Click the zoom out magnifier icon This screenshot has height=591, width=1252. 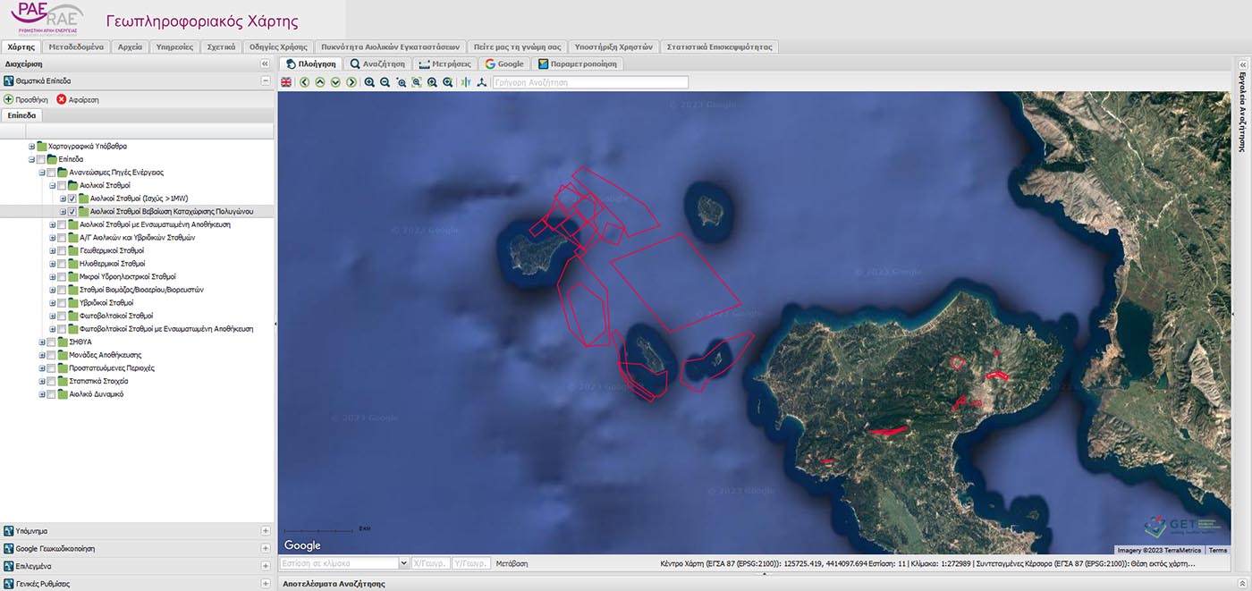[385, 82]
